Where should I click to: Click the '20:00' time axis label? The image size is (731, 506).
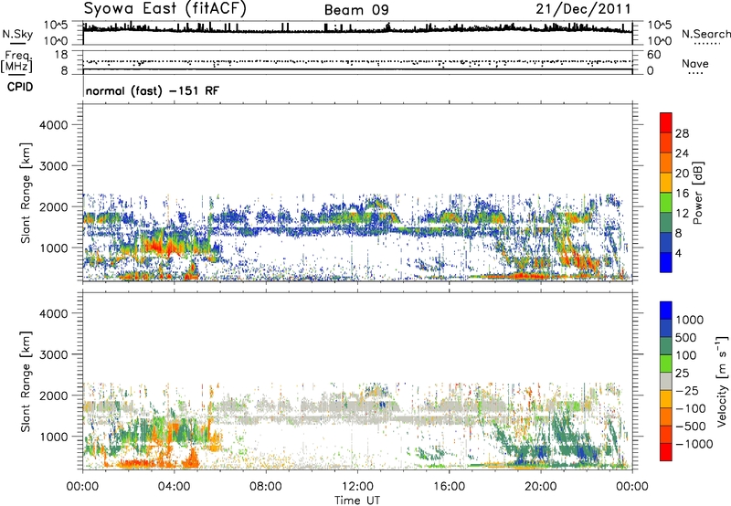541,487
